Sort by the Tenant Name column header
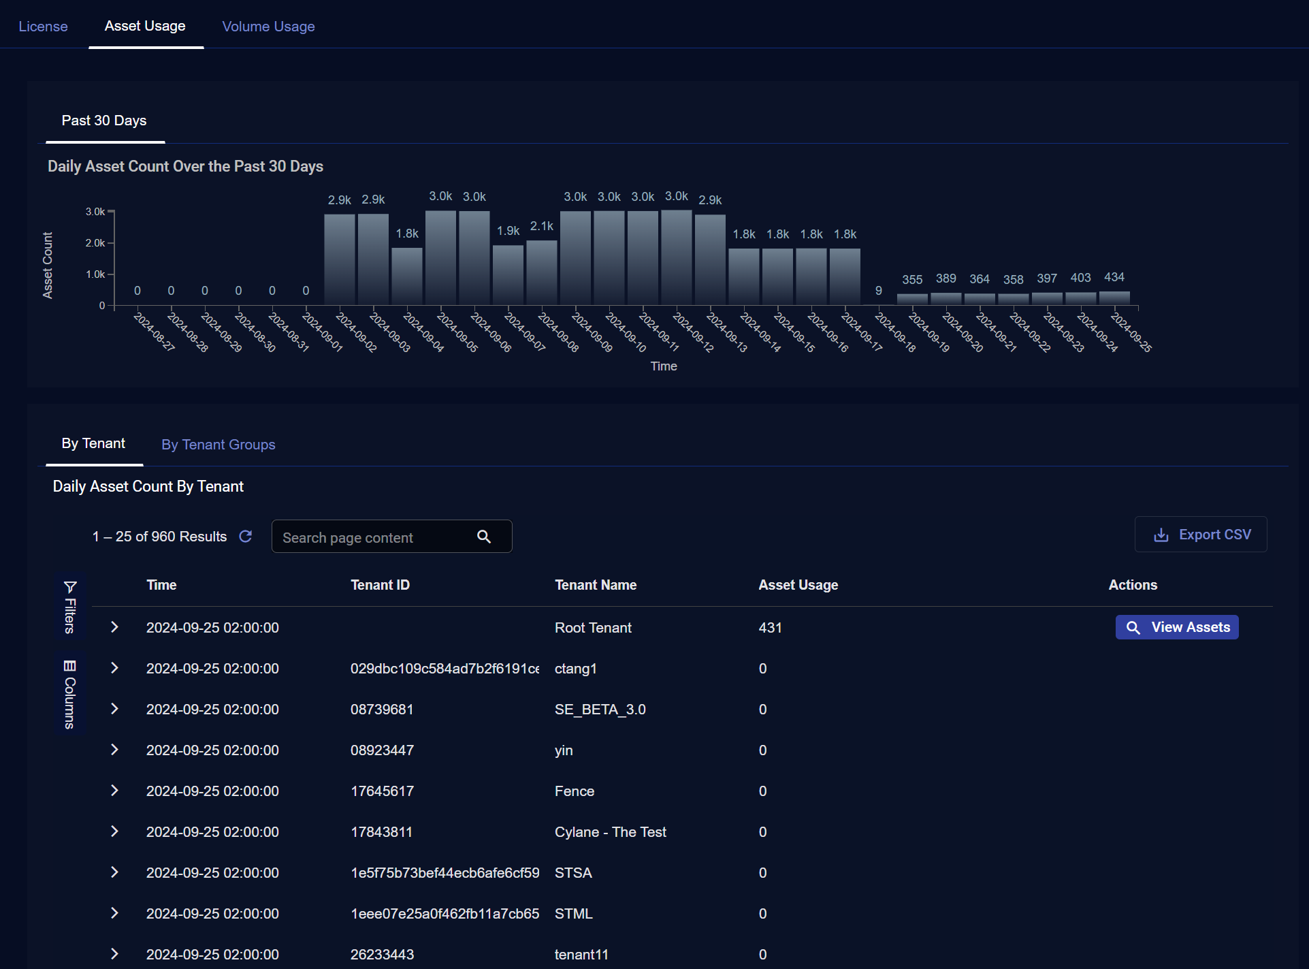Image resolution: width=1309 pixels, height=969 pixels. tap(596, 585)
